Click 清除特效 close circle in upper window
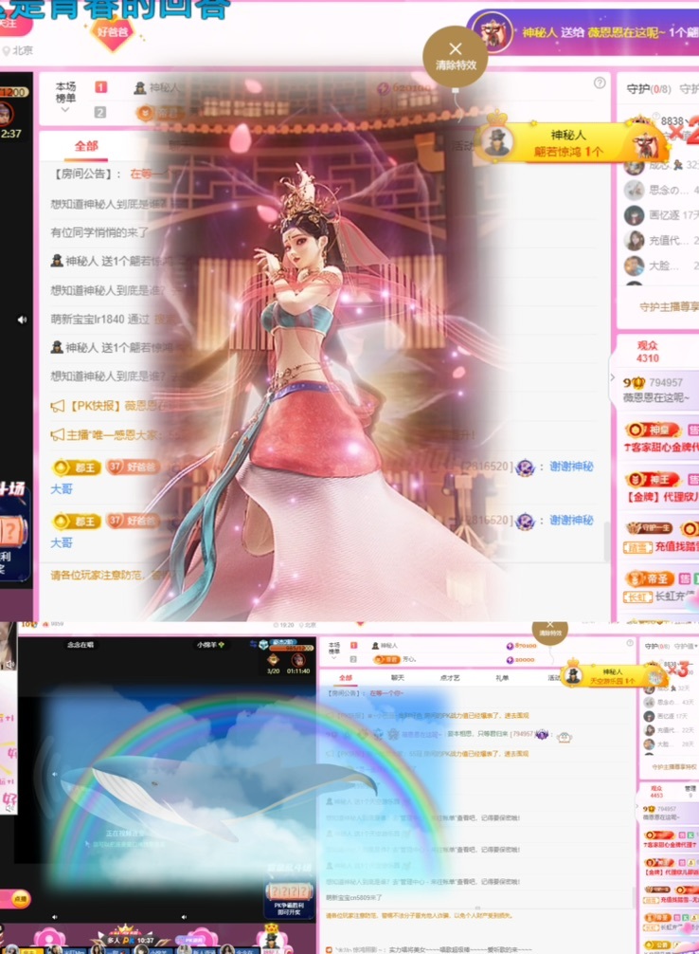Screen dimensions: 699x954 (x=456, y=57)
